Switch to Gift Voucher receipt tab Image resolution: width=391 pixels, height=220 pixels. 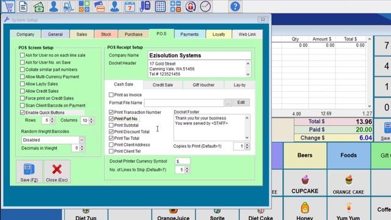pyautogui.click(x=203, y=85)
